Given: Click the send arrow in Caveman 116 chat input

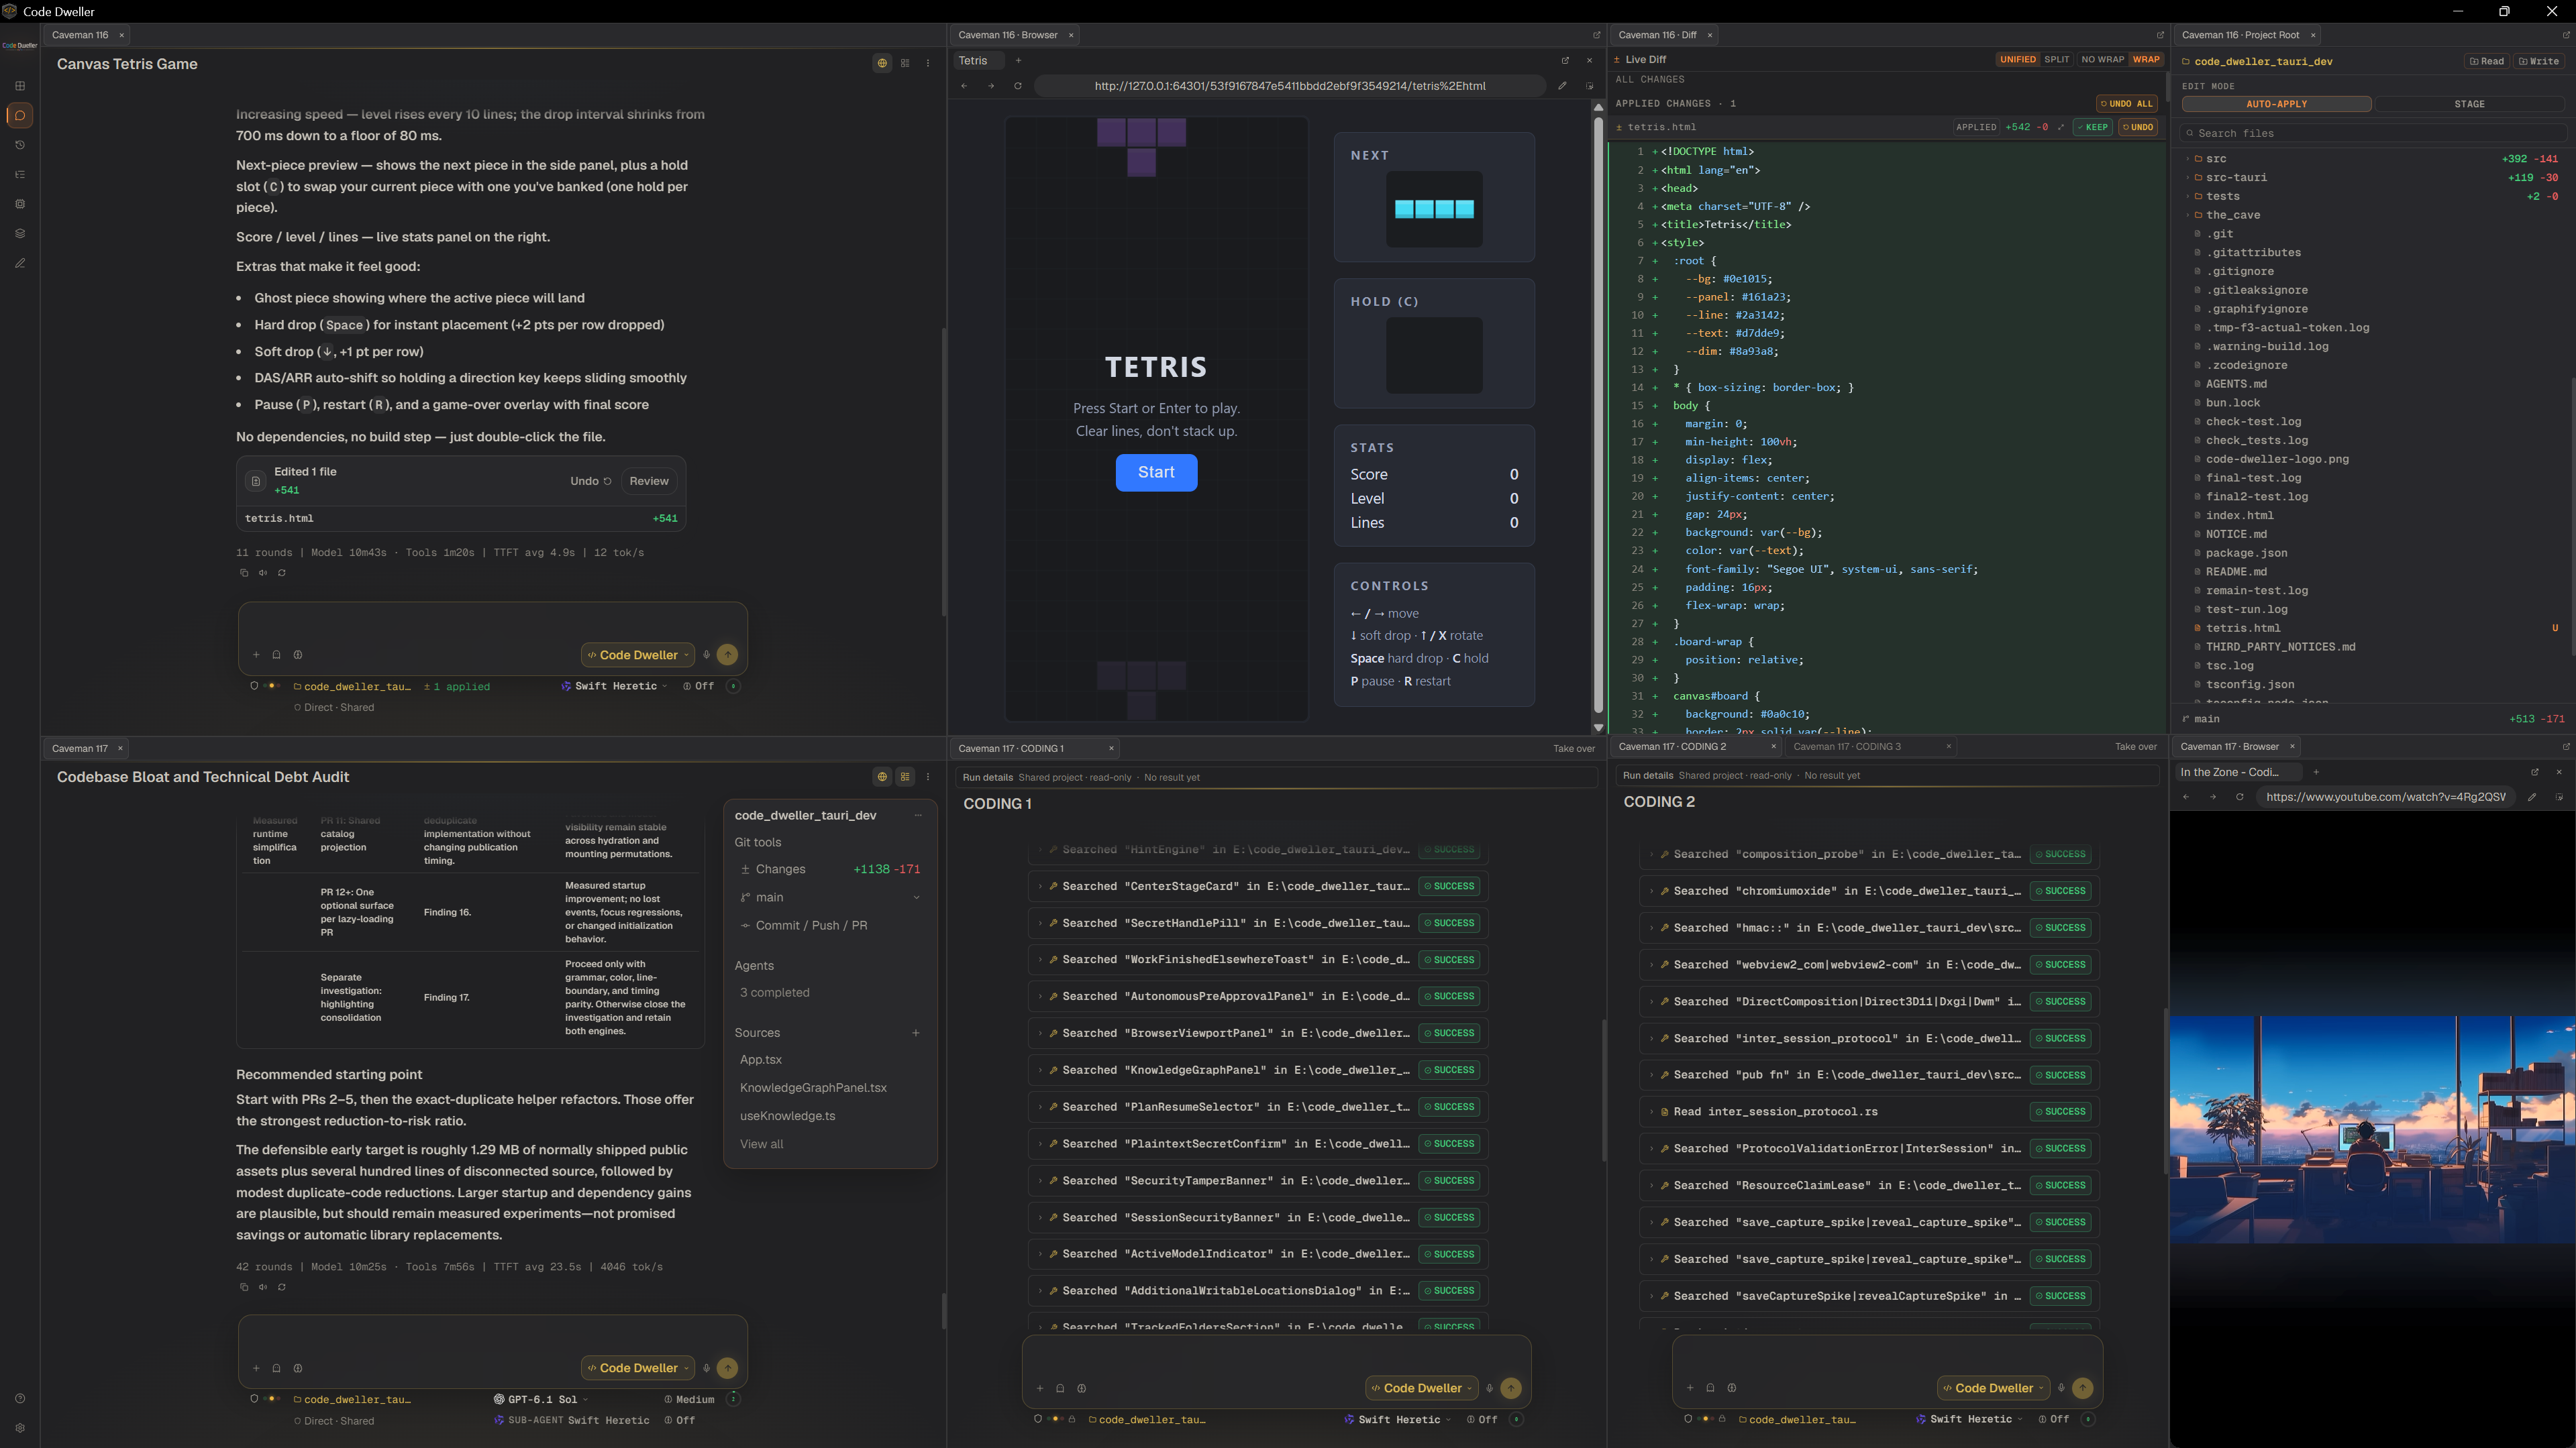Looking at the screenshot, I should point(728,655).
